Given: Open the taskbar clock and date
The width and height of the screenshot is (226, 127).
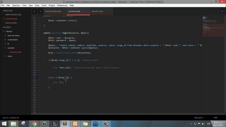Looking at the screenshot, I should tap(218, 124).
